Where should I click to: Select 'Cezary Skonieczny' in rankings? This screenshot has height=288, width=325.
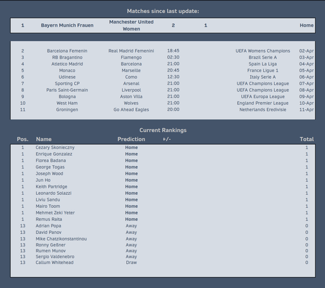click(x=55, y=148)
